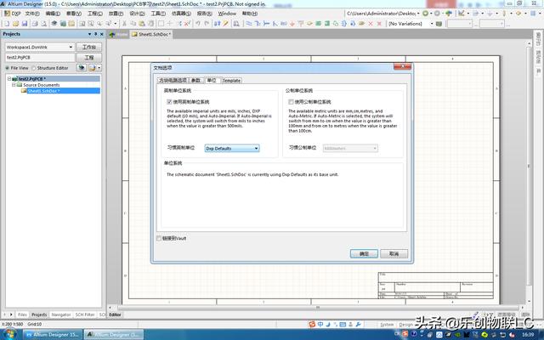This screenshot has height=340, width=544.
Task: Collapse the Source Documents folder node
Action: [14, 85]
